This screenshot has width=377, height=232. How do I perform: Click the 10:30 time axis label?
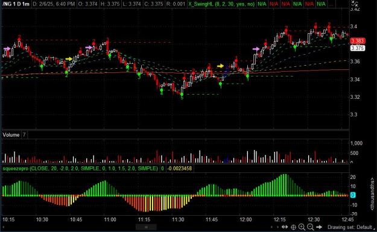42,219
